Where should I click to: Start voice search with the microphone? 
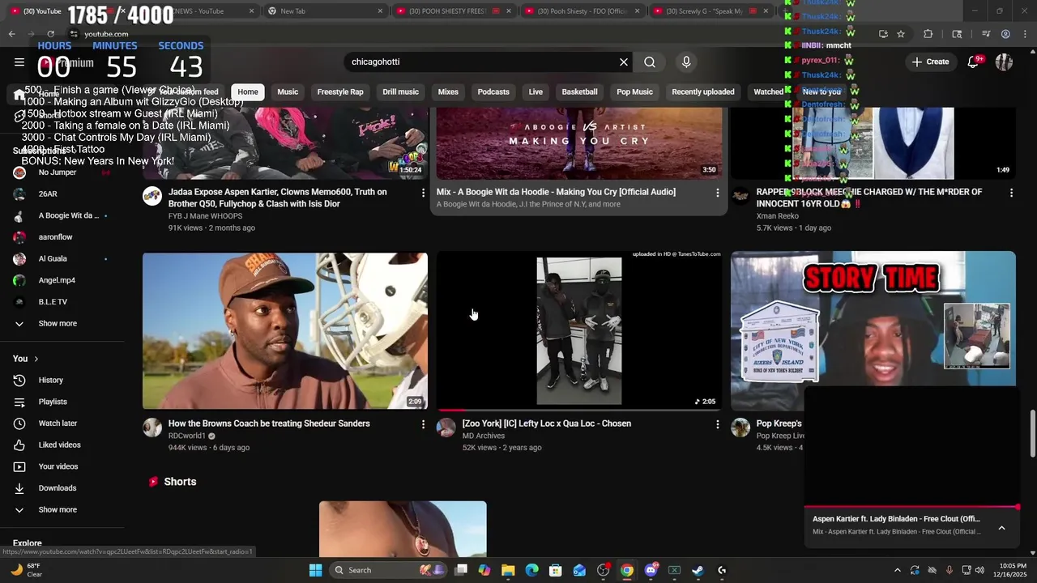pyautogui.click(x=686, y=62)
